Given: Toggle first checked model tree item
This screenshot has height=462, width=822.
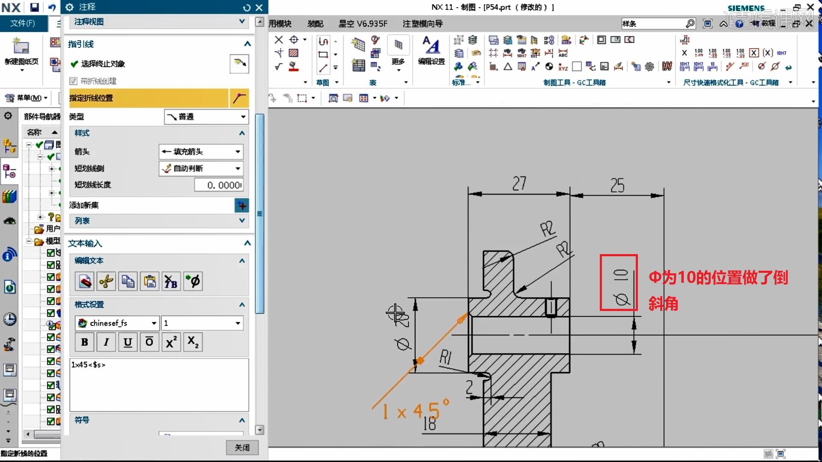Looking at the screenshot, I should (51, 253).
